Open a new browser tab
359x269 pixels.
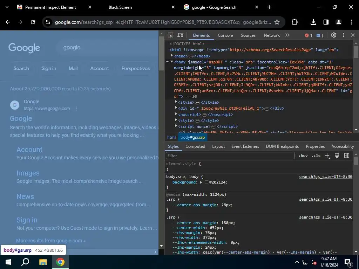click(269, 7)
